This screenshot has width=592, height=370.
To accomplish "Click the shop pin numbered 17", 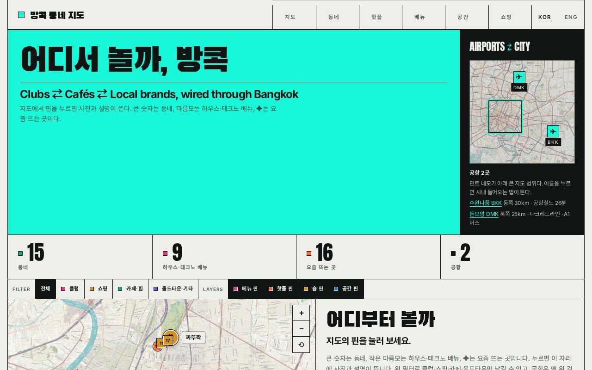I will coord(167,340).
